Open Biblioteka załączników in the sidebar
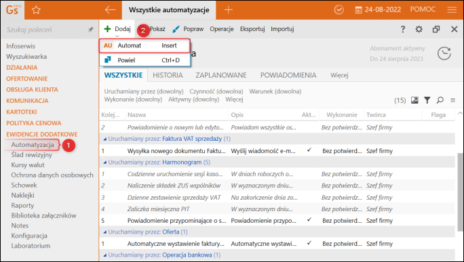This screenshot has width=464, height=262. tap(44, 216)
